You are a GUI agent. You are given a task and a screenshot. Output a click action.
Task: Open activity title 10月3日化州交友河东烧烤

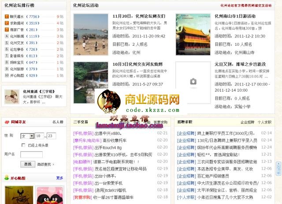pyautogui.click(x=137, y=64)
